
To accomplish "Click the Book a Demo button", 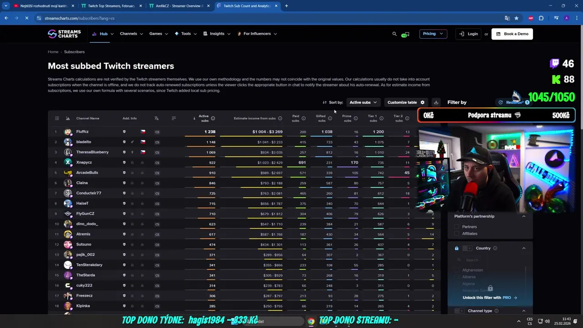I will [512, 34].
